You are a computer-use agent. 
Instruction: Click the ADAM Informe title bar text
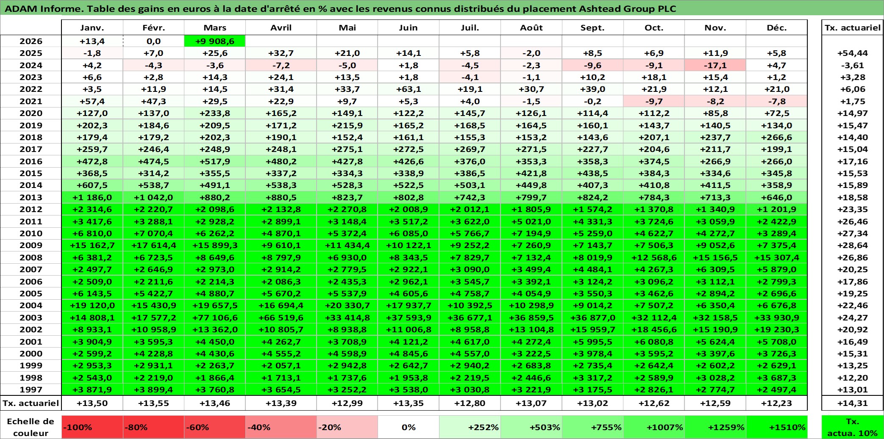(x=340, y=8)
